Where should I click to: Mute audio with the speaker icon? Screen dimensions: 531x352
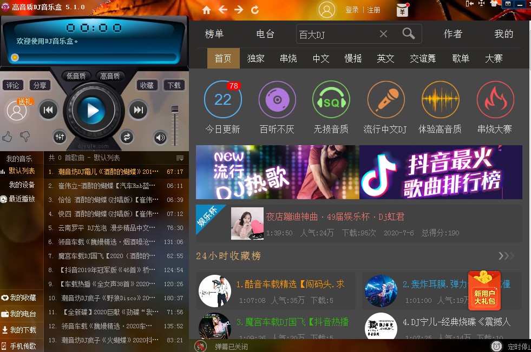pyautogui.click(x=159, y=137)
